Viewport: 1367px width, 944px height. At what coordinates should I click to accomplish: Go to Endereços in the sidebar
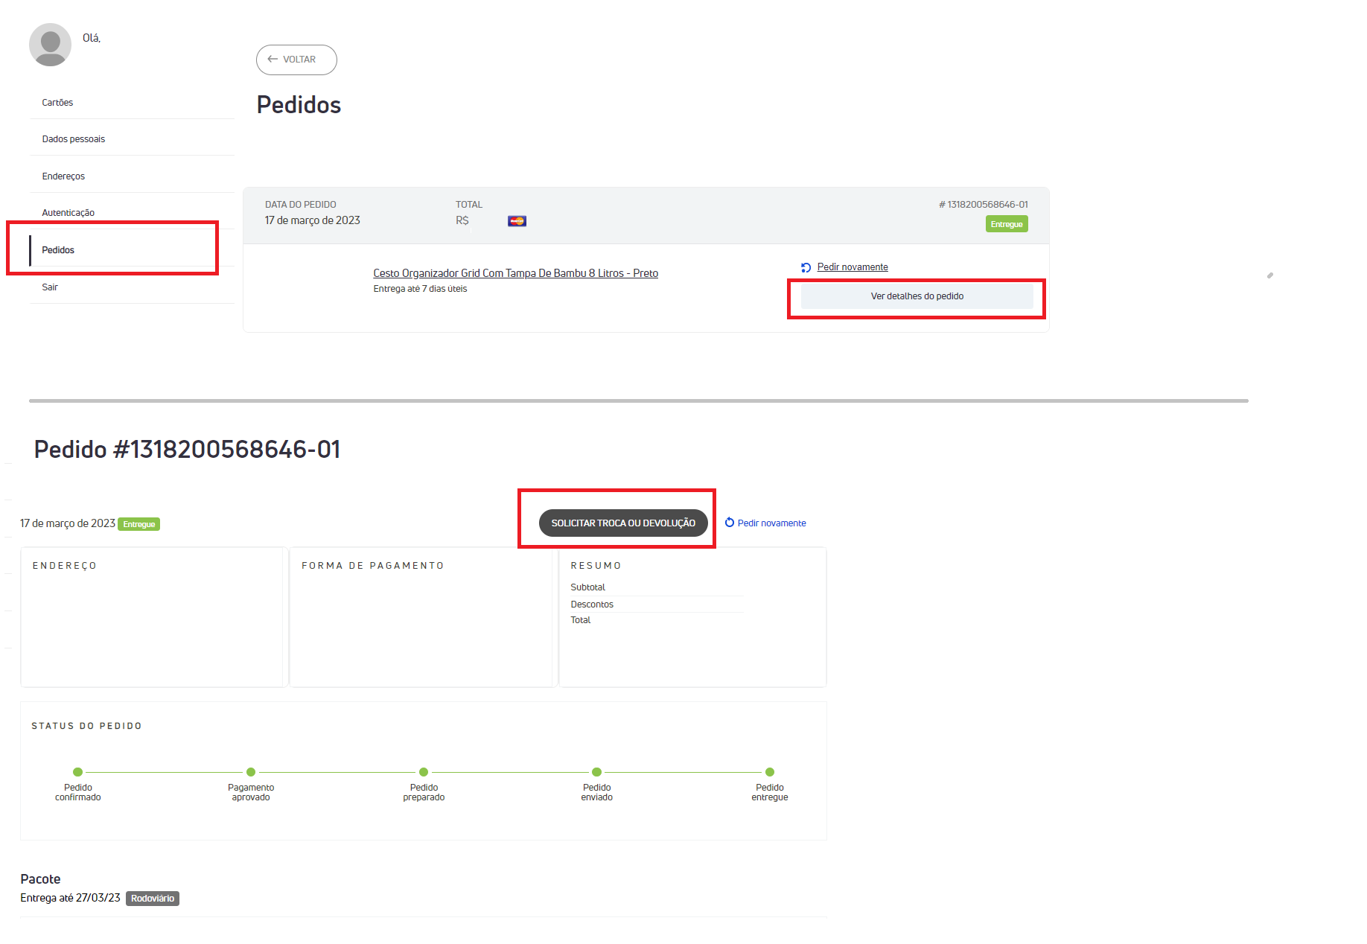(63, 176)
